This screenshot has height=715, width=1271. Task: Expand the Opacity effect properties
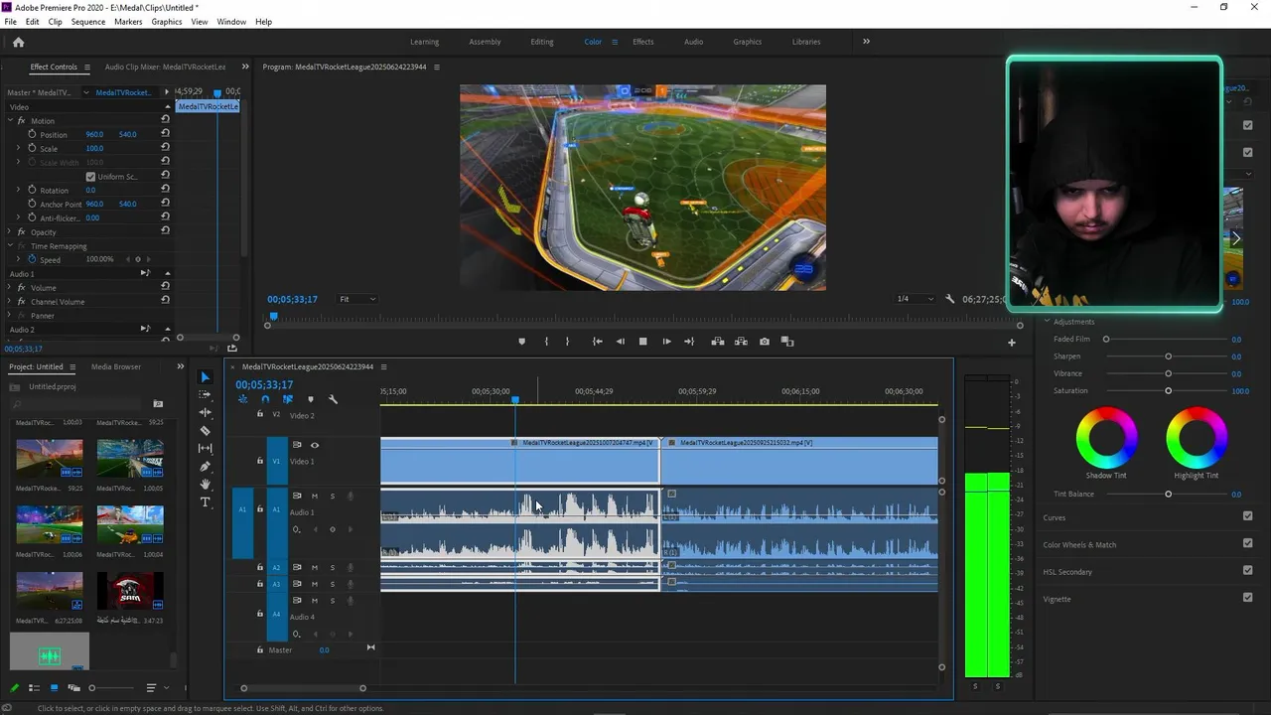[10, 232]
